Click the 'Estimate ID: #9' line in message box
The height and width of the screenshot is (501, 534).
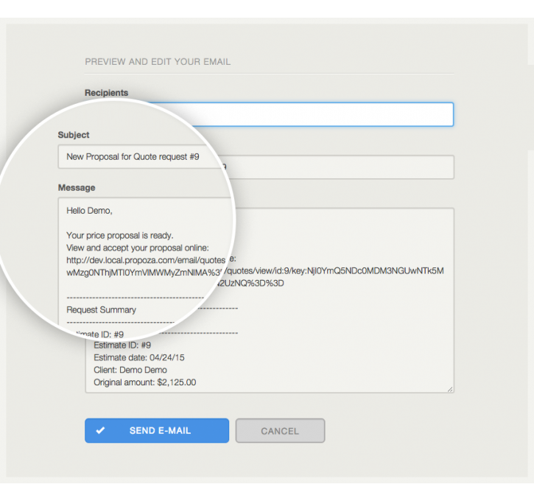click(x=122, y=345)
